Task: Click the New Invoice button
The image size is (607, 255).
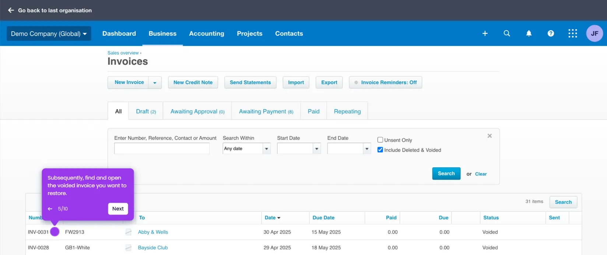Action: click(129, 82)
